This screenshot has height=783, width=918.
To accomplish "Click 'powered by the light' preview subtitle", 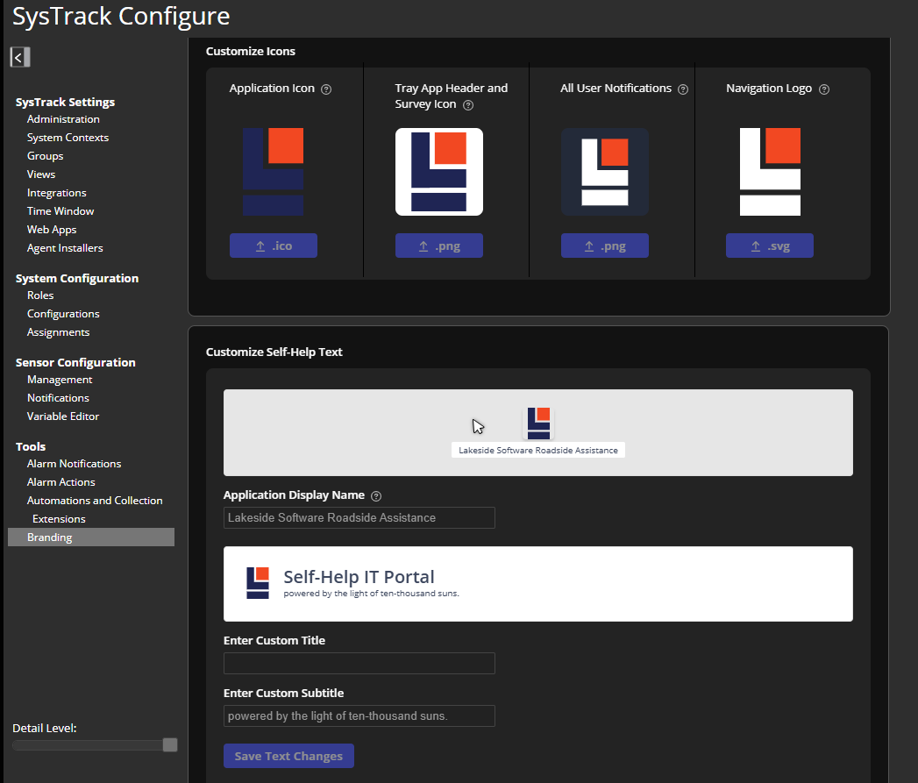I will coord(371,594).
